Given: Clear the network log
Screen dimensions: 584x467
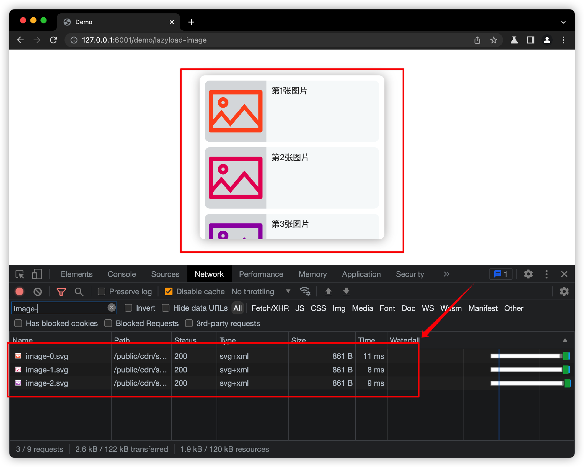Looking at the screenshot, I should [x=38, y=292].
